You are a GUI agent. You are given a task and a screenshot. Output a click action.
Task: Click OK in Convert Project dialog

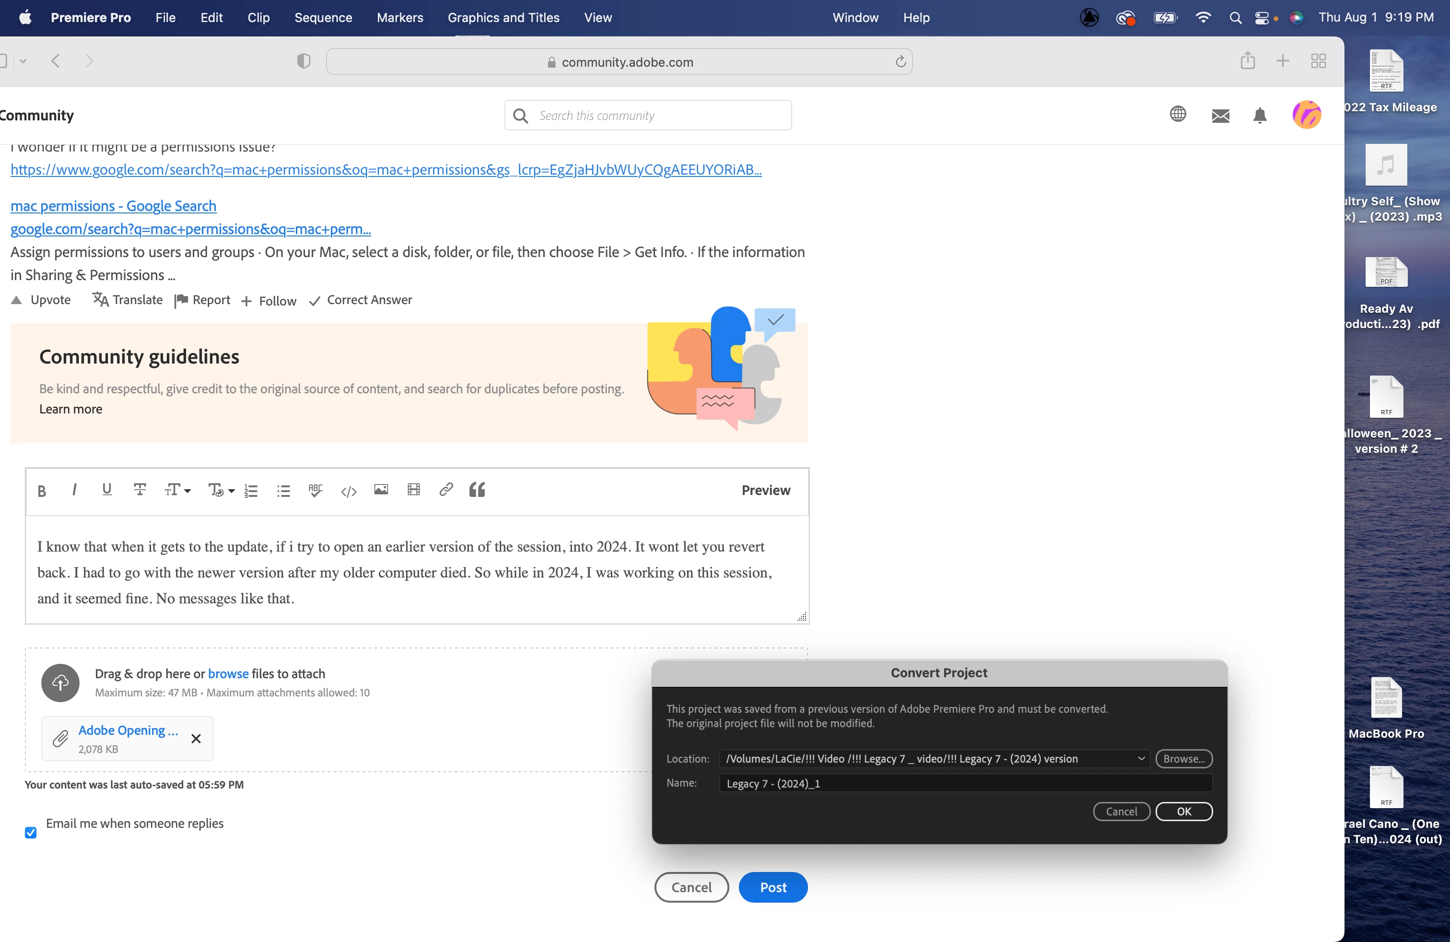[1183, 811]
